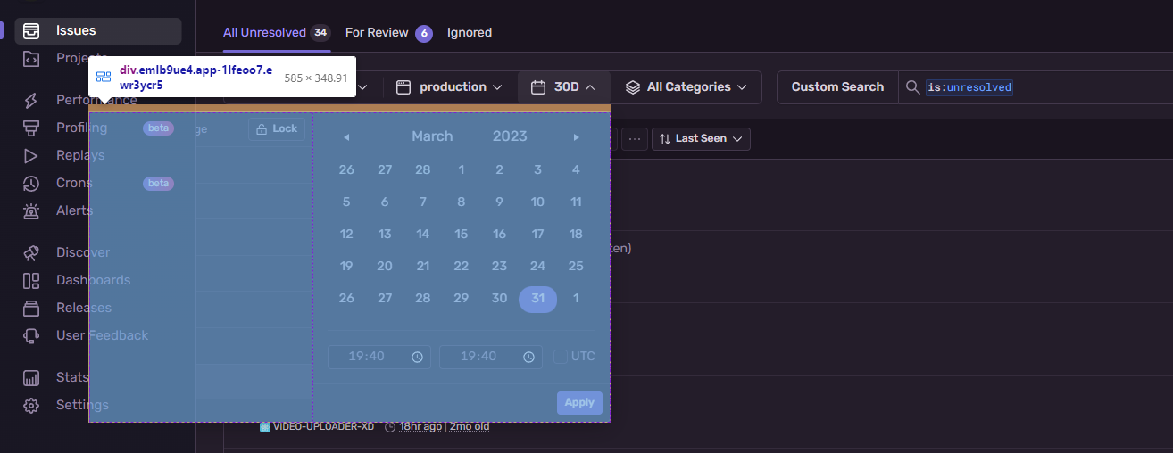Open the Crons clock icon
The image size is (1173, 453).
click(x=31, y=183)
